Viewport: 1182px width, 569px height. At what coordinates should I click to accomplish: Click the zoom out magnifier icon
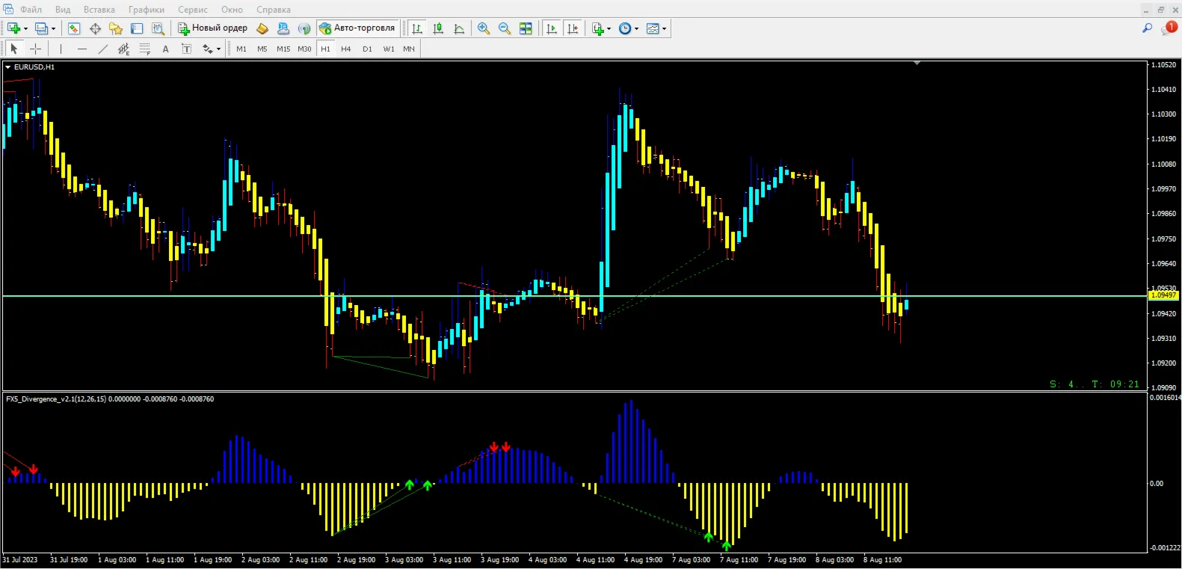(505, 28)
